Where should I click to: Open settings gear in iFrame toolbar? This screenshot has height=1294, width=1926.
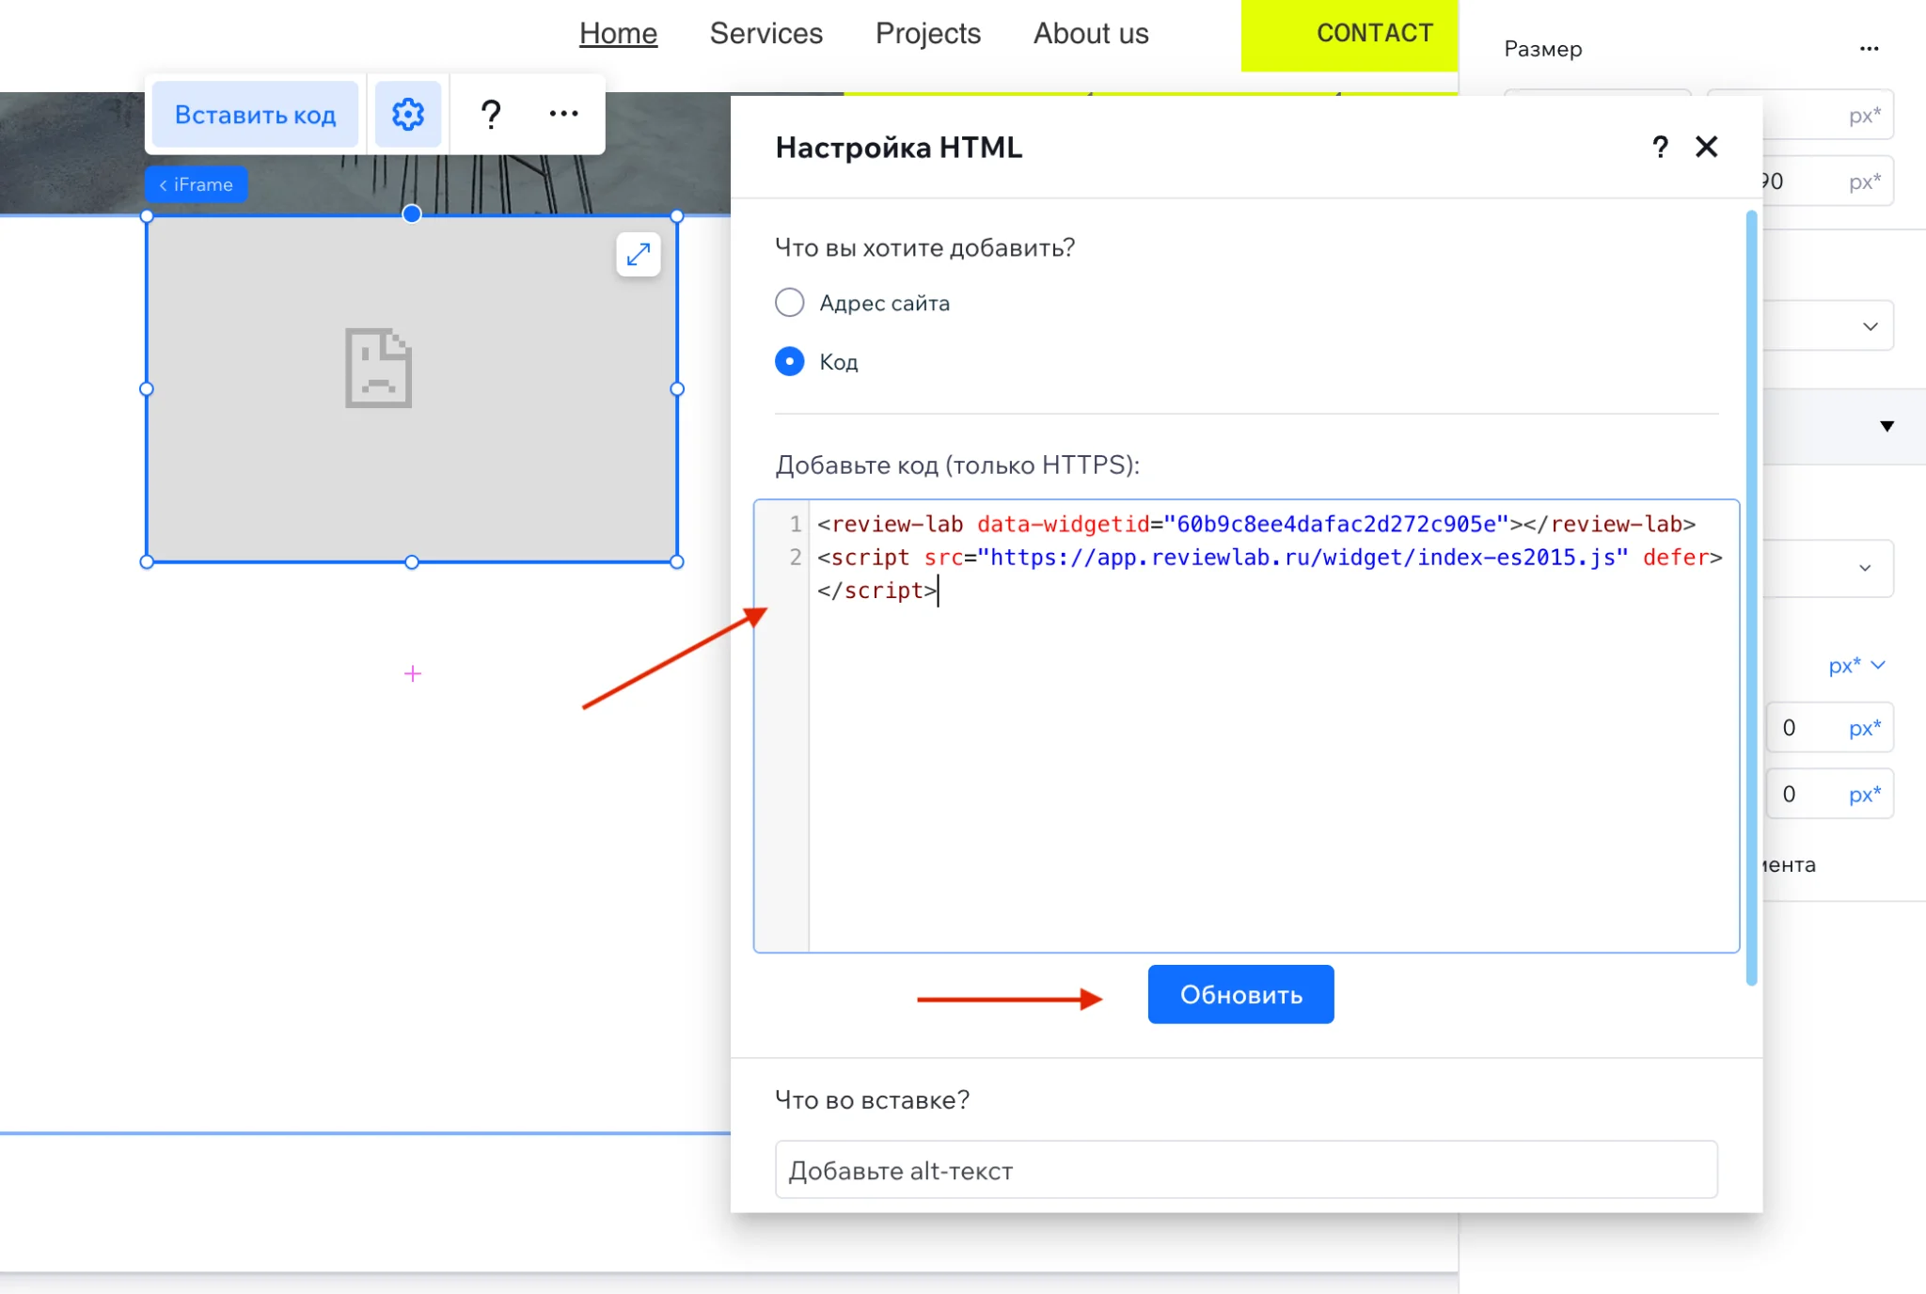(407, 114)
